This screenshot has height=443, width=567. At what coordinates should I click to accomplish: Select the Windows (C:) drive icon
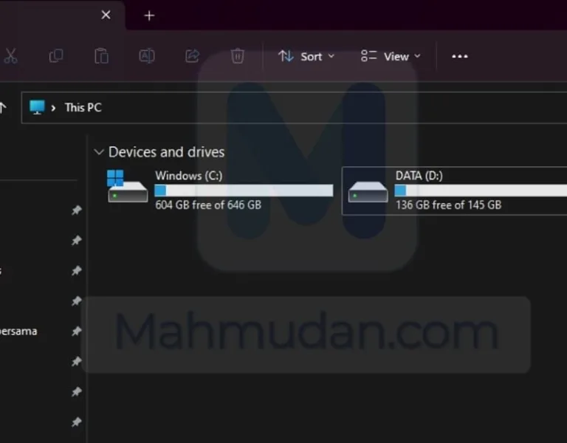click(127, 186)
